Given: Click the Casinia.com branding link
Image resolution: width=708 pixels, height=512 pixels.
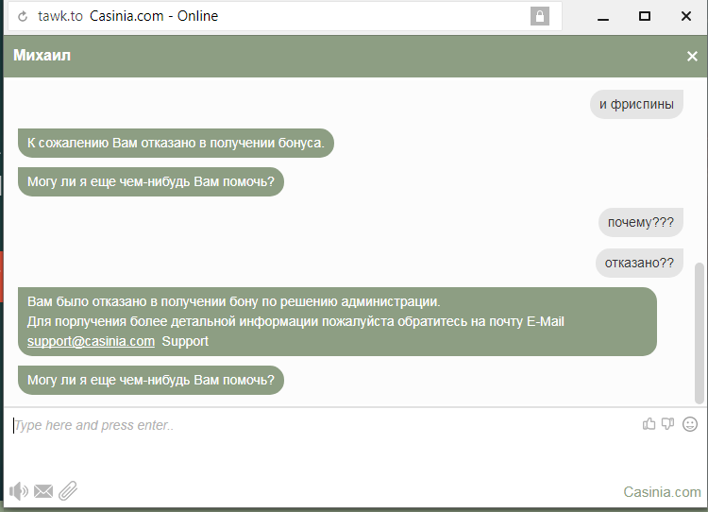Looking at the screenshot, I should [662, 491].
